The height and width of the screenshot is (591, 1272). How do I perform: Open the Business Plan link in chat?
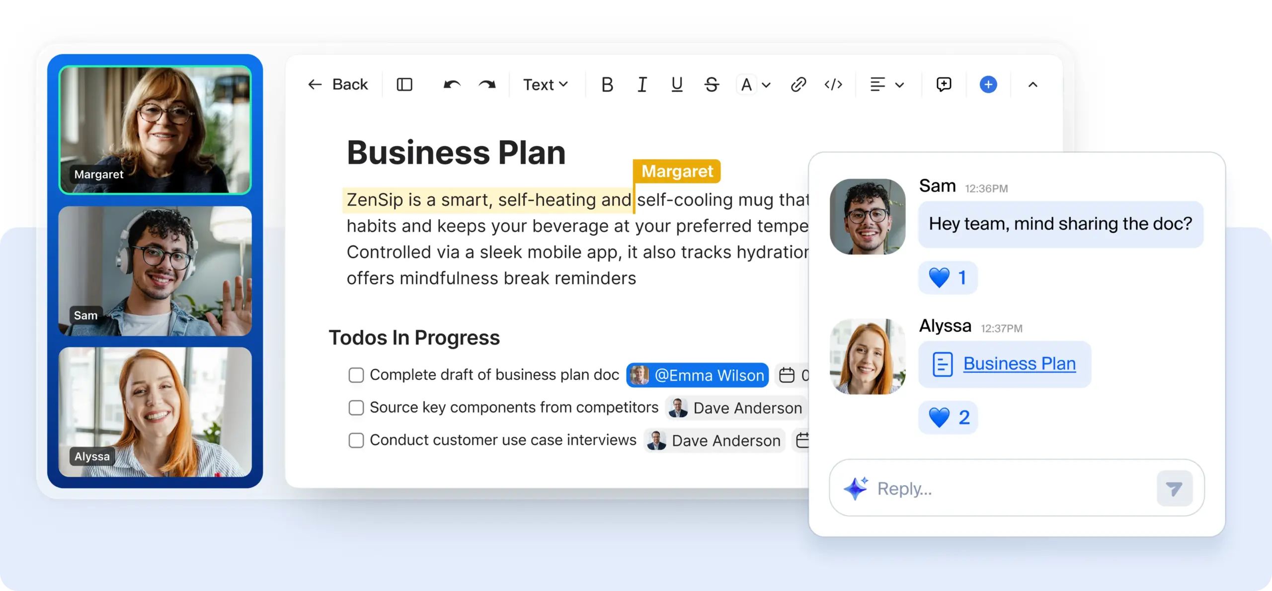[x=1019, y=364]
